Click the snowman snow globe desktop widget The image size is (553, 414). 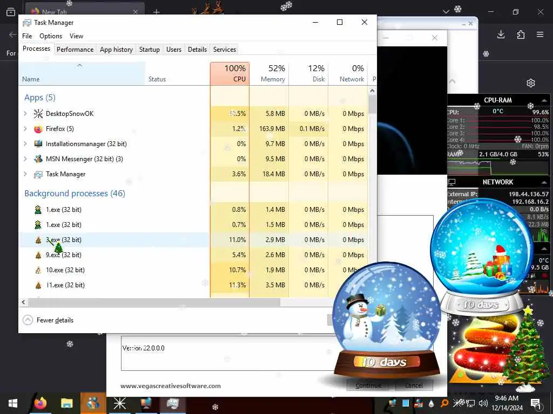[x=386, y=320]
